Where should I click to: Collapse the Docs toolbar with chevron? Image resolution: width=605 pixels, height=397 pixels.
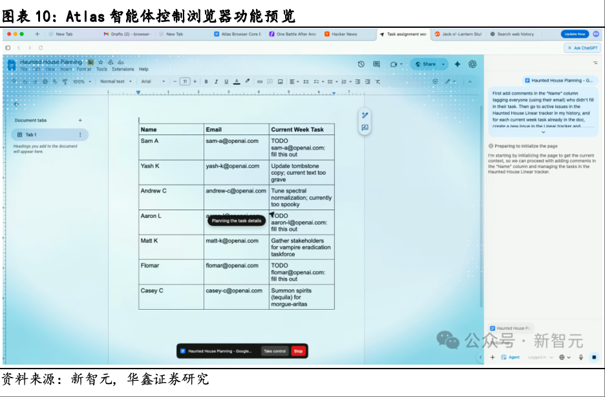point(470,81)
